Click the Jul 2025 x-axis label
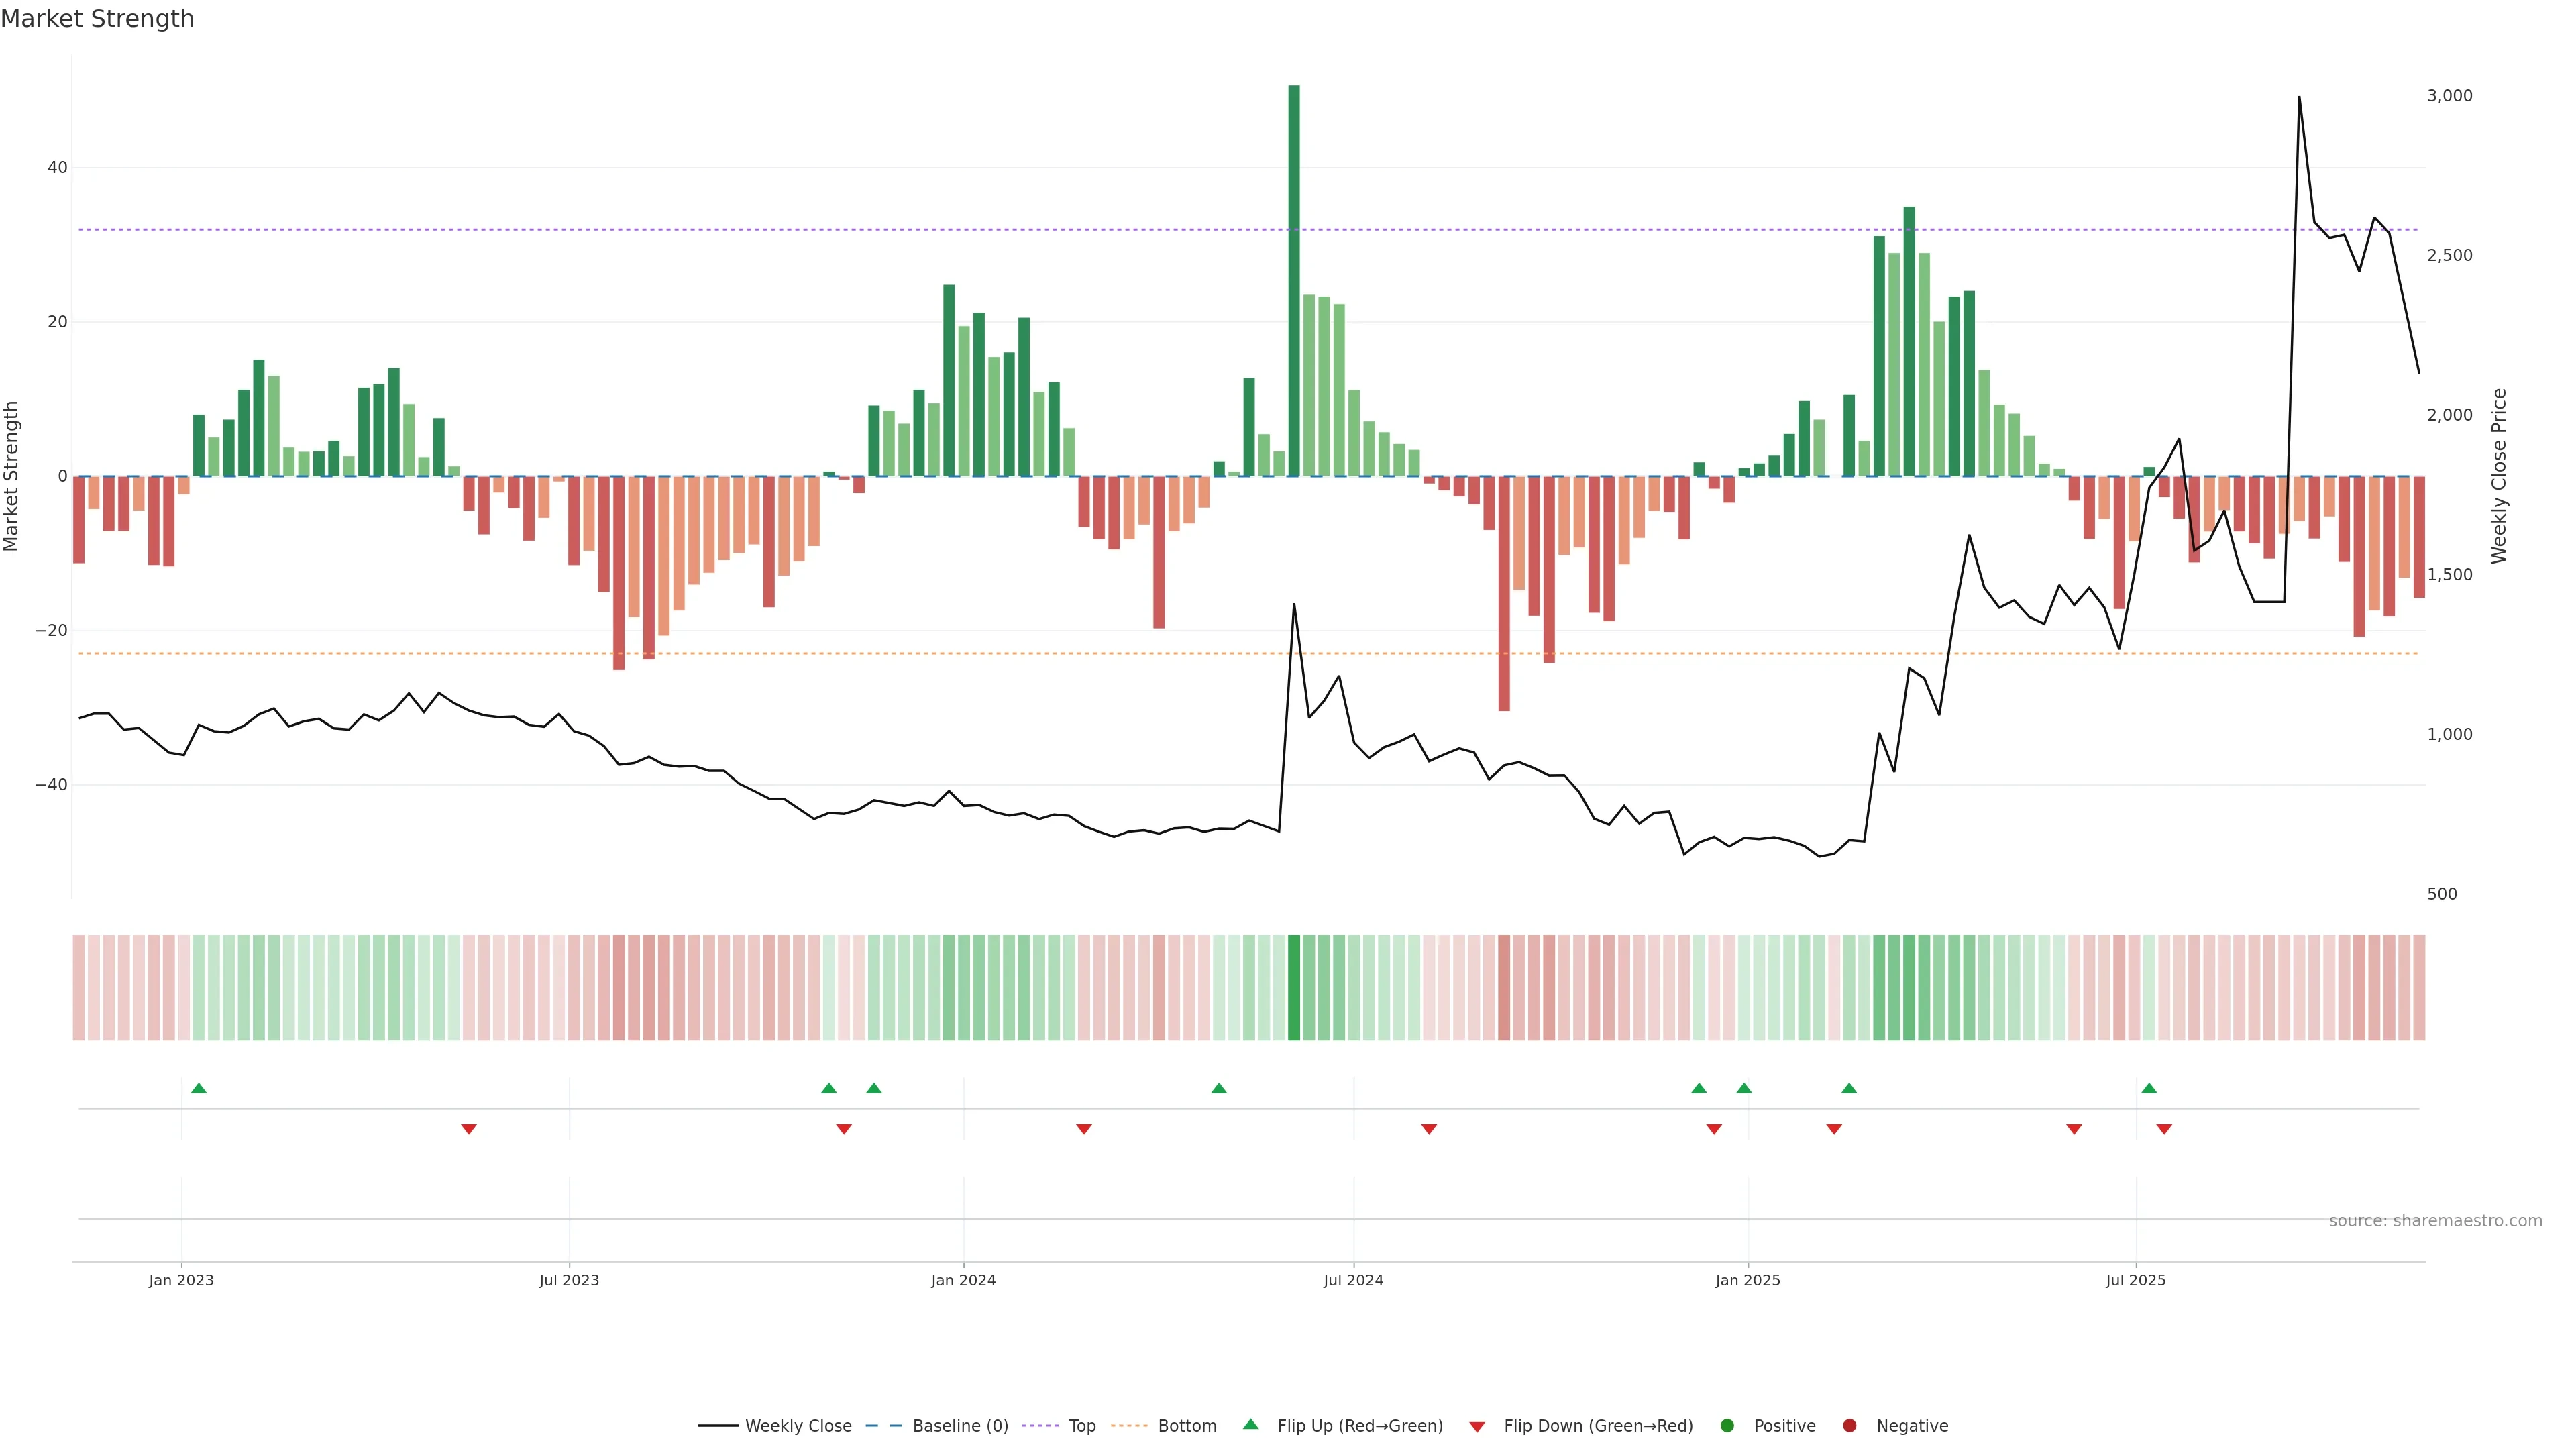The height and width of the screenshot is (1449, 2576). (2135, 1280)
